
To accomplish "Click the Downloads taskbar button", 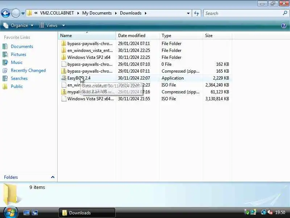I will (87, 213).
